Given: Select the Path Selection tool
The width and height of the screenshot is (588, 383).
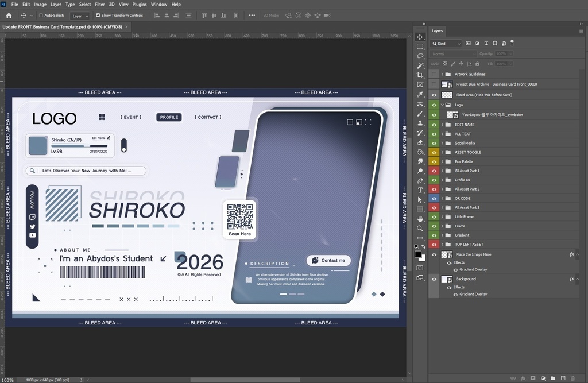Looking at the screenshot, I should [420, 200].
